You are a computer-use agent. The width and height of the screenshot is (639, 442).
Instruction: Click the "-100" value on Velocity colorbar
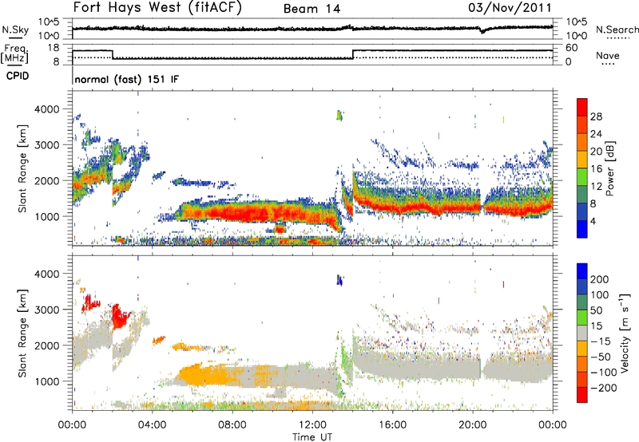[x=604, y=373]
